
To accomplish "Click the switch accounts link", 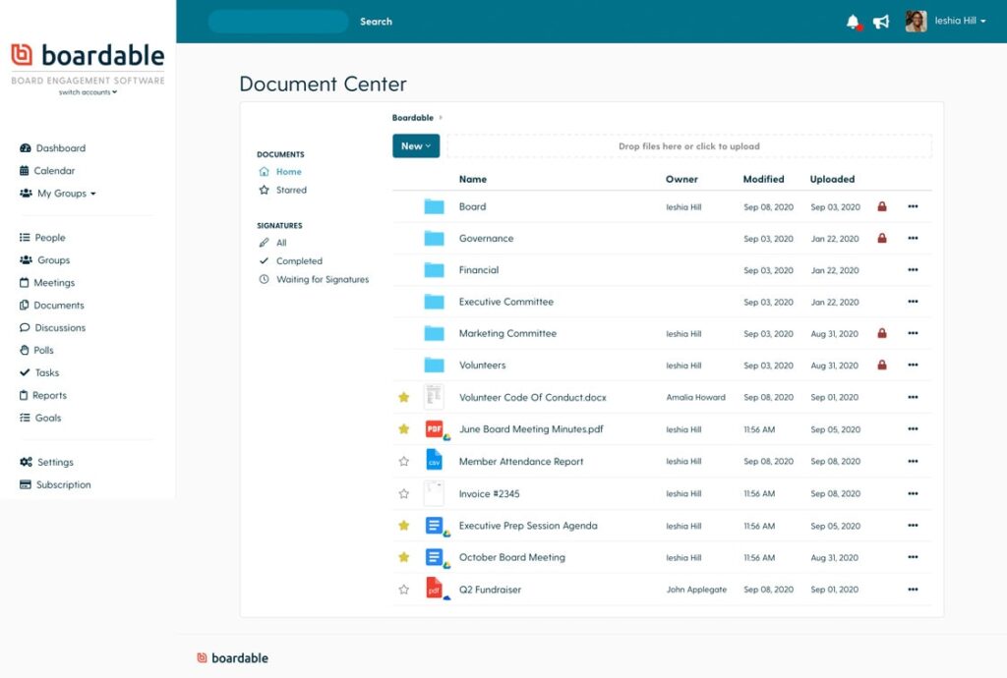I will tap(88, 92).
